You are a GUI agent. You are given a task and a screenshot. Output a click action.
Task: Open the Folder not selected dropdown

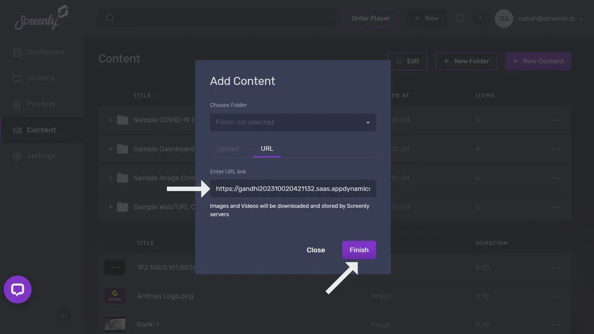pyautogui.click(x=292, y=122)
